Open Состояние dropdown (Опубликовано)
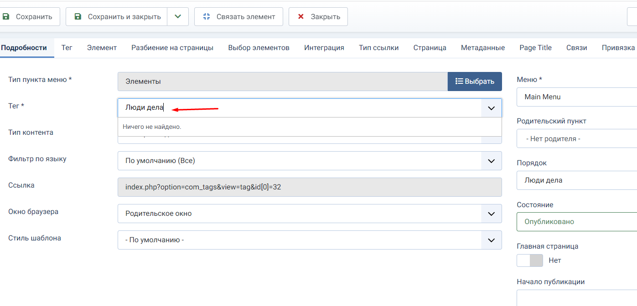The image size is (637, 306). (577, 222)
